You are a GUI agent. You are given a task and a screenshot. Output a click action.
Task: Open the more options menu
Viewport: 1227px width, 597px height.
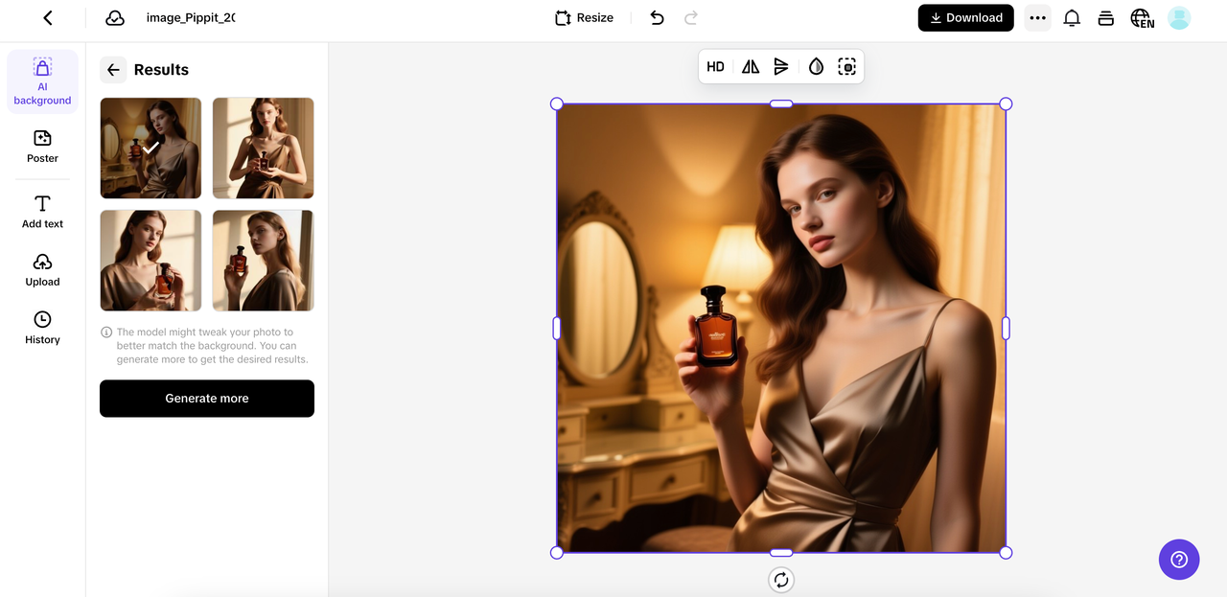(x=1037, y=17)
